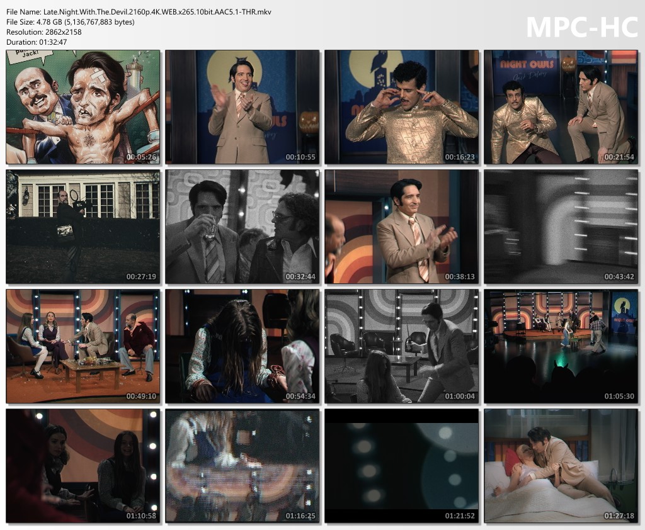
Task: Select the frame stamped 01:10:58
Action: [83, 466]
